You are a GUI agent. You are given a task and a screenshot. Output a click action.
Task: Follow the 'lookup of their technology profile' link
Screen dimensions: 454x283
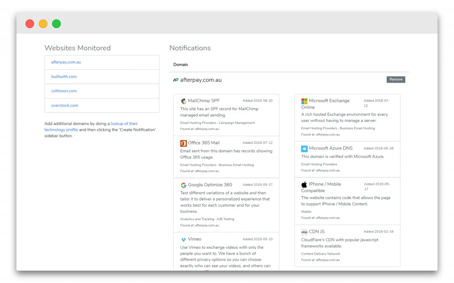124,124
